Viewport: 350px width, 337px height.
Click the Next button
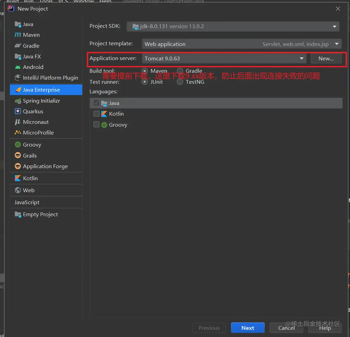coord(248,328)
